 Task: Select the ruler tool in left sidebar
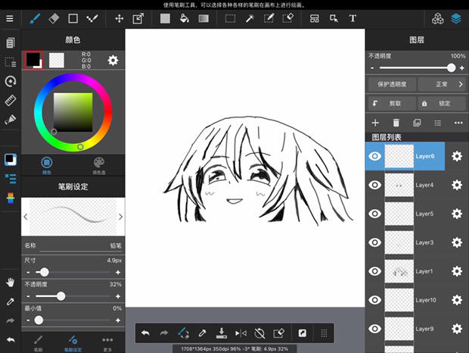[10, 101]
